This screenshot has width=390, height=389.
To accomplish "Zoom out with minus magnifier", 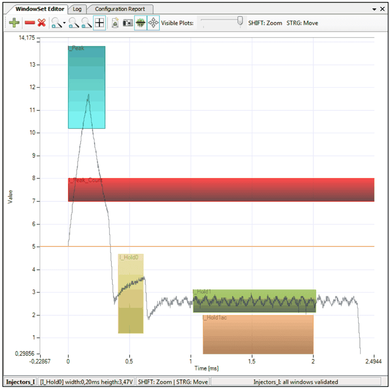I will (x=87, y=23).
